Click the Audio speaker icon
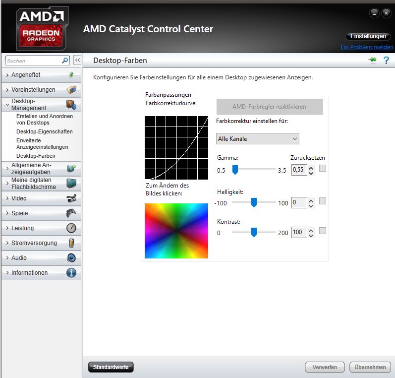The width and height of the screenshot is (395, 378). 71,258
